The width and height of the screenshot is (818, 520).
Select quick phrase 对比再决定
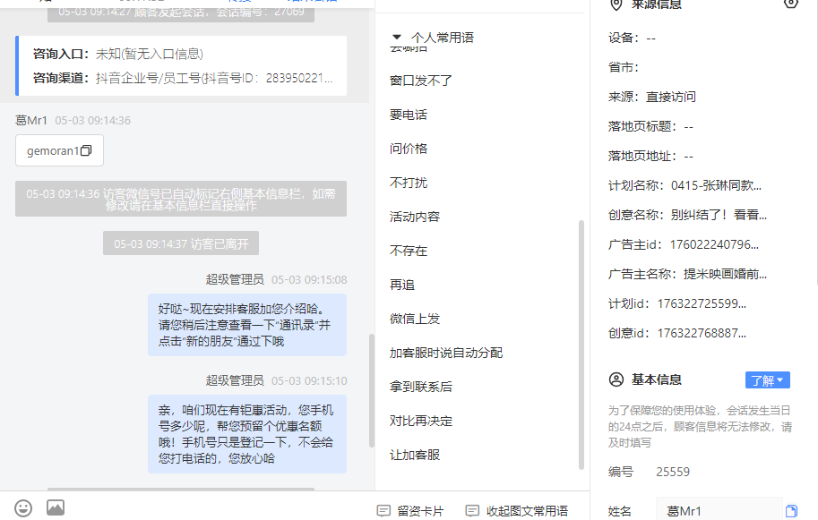pos(420,421)
